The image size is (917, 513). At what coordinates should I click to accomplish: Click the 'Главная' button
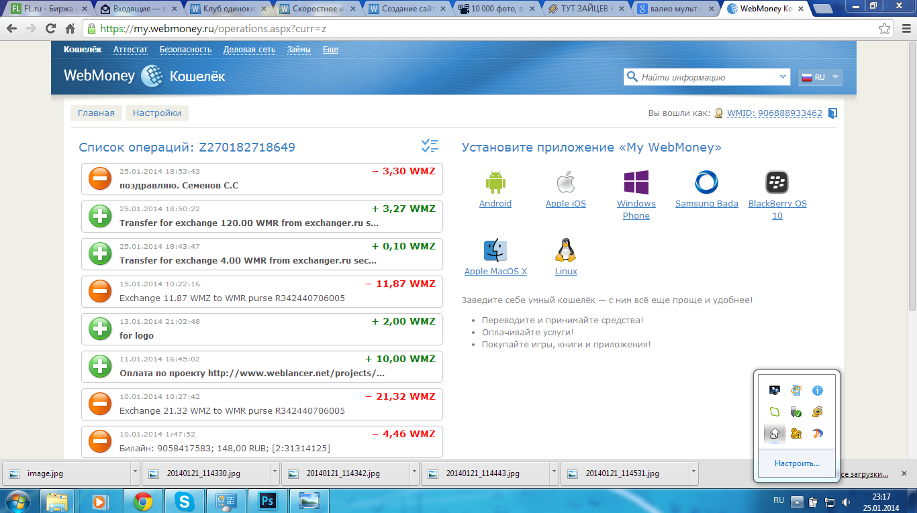coord(96,113)
